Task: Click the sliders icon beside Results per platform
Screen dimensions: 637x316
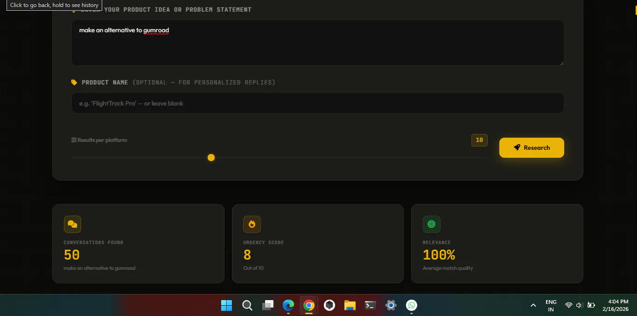Action: pyautogui.click(x=74, y=140)
